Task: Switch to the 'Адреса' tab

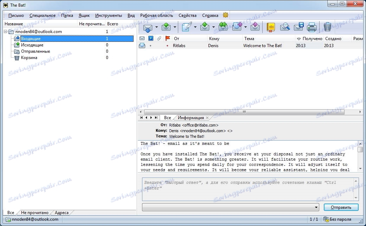Action: pyautogui.click(x=62, y=213)
